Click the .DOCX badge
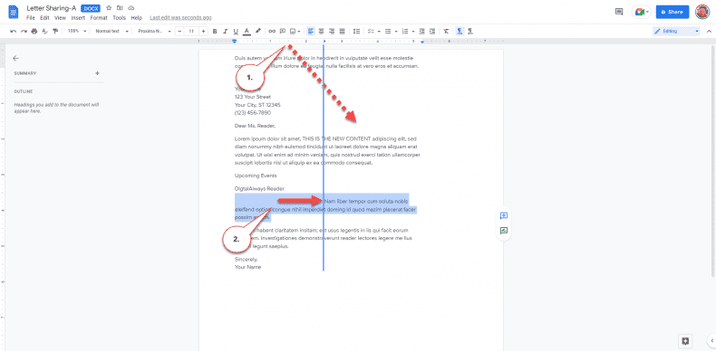This screenshot has width=716, height=351. [91, 8]
